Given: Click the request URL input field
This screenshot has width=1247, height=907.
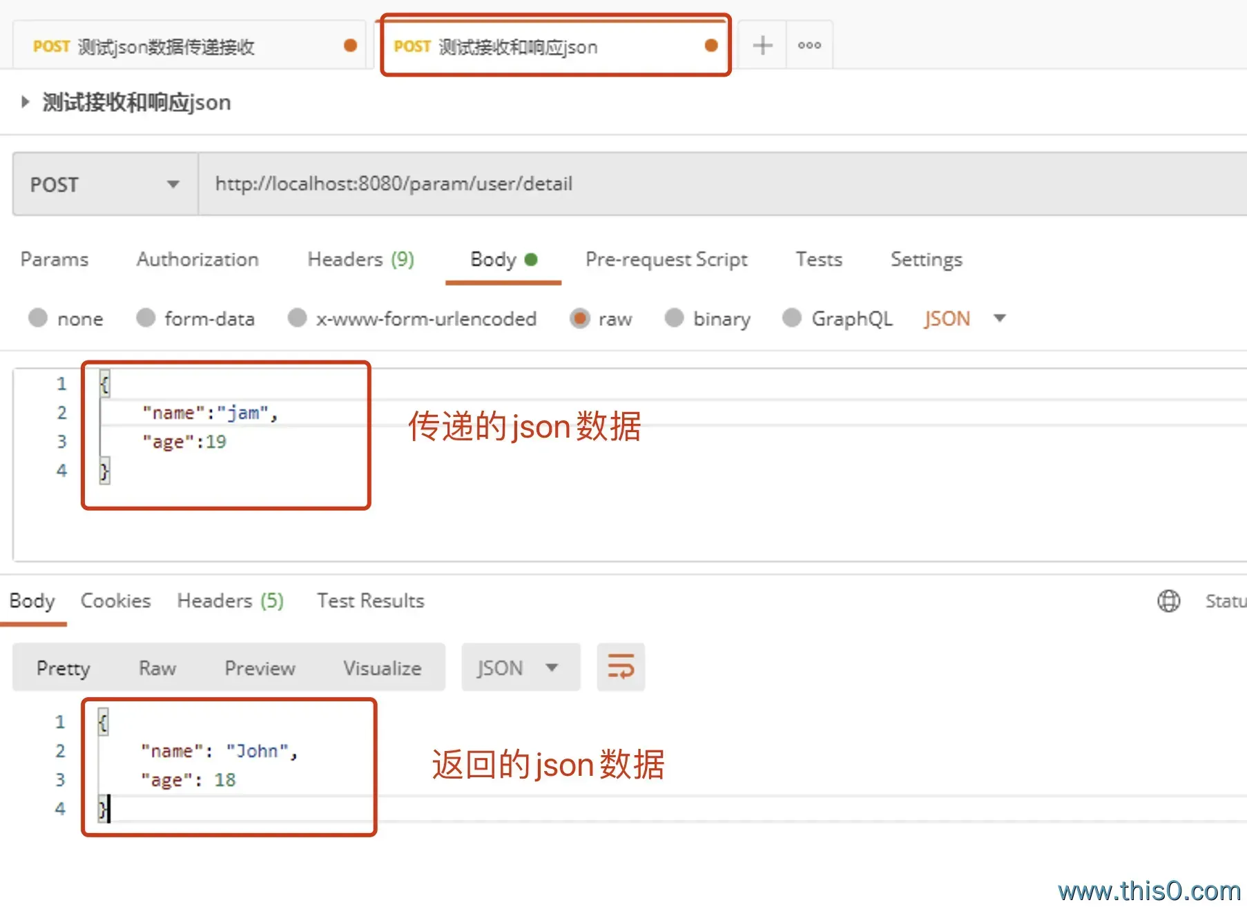Looking at the screenshot, I should click(x=690, y=184).
